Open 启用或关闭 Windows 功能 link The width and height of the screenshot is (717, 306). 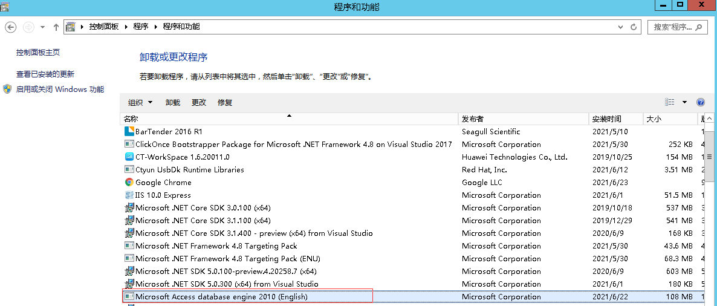click(60, 89)
